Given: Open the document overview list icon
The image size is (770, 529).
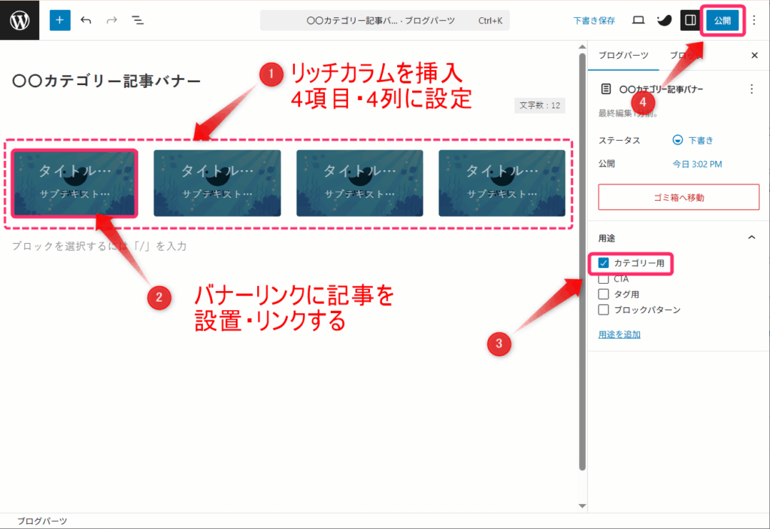Looking at the screenshot, I should tap(138, 20).
